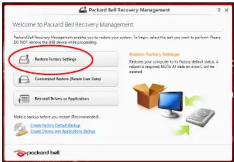Click the help question mark icon

(219, 10)
